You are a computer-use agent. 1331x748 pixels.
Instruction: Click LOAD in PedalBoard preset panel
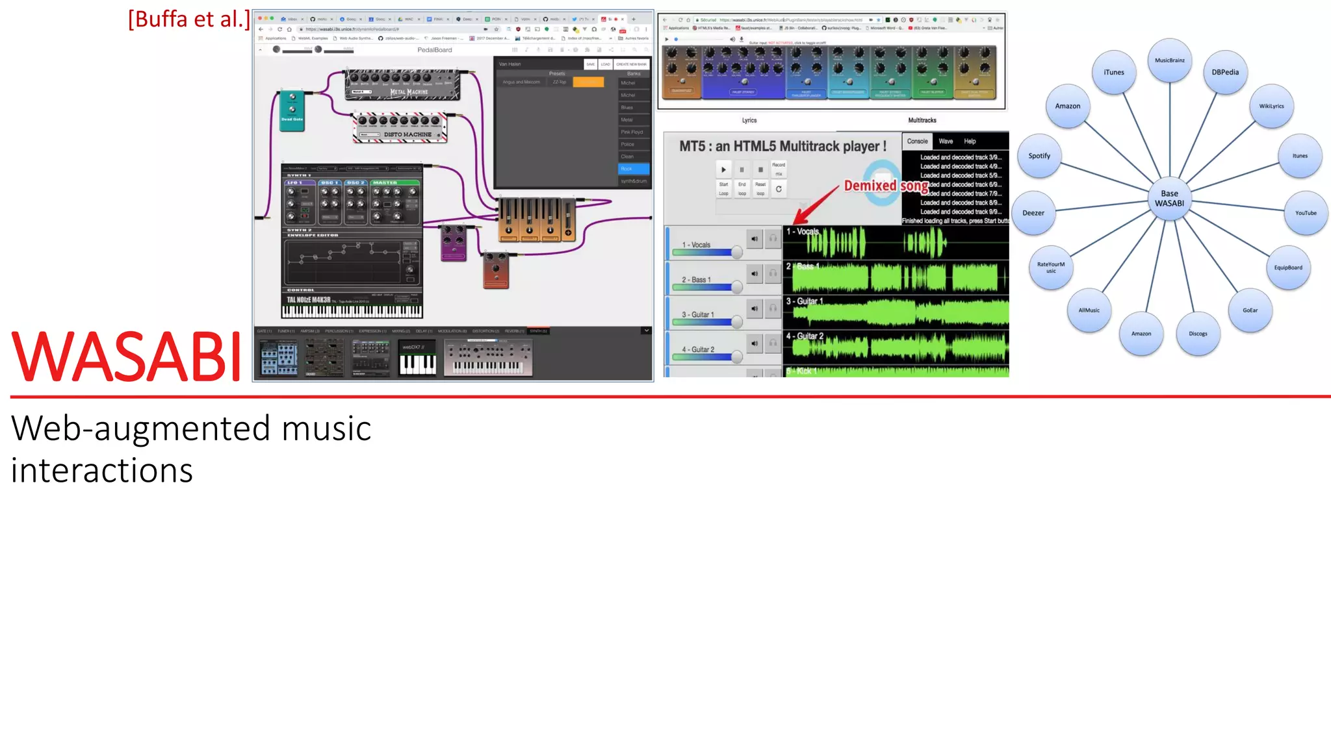click(605, 64)
